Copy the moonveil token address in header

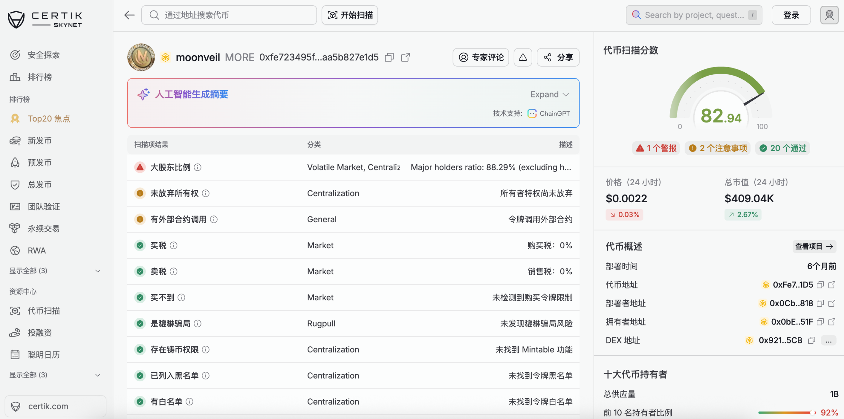click(389, 57)
